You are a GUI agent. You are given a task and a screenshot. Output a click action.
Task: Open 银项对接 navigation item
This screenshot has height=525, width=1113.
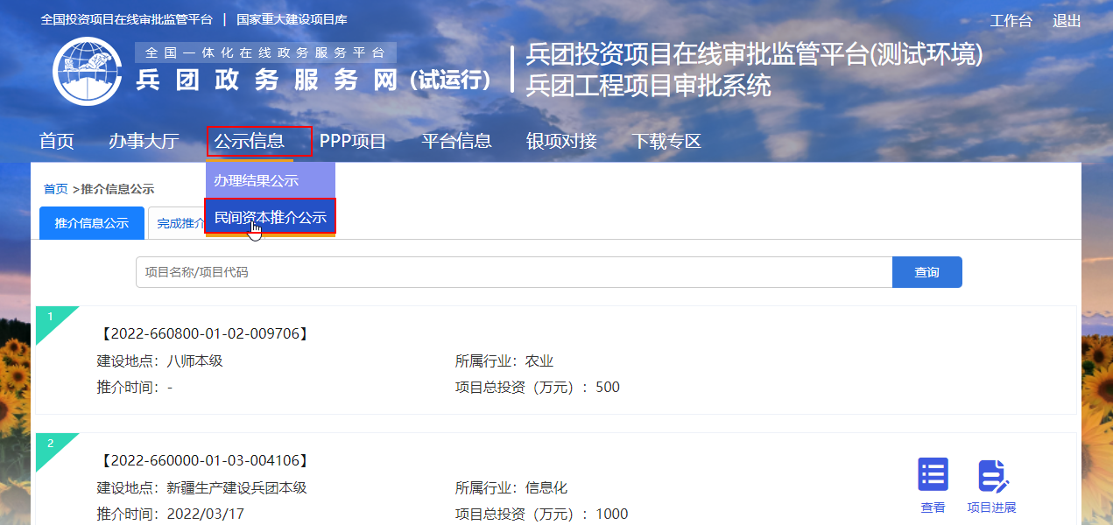pyautogui.click(x=561, y=141)
